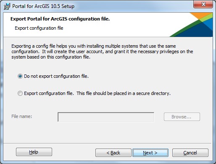Screen dimensions: 216x164
Task: Go to the previous step with Back
Action: tap(113, 153)
